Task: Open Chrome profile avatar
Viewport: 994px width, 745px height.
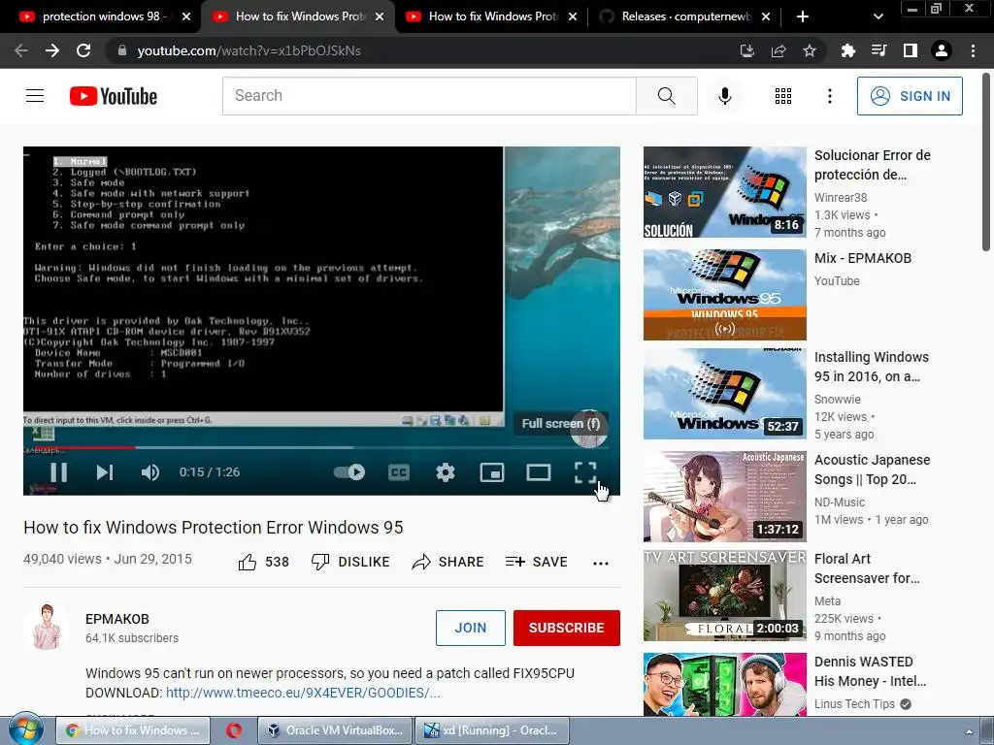Action: 942,50
